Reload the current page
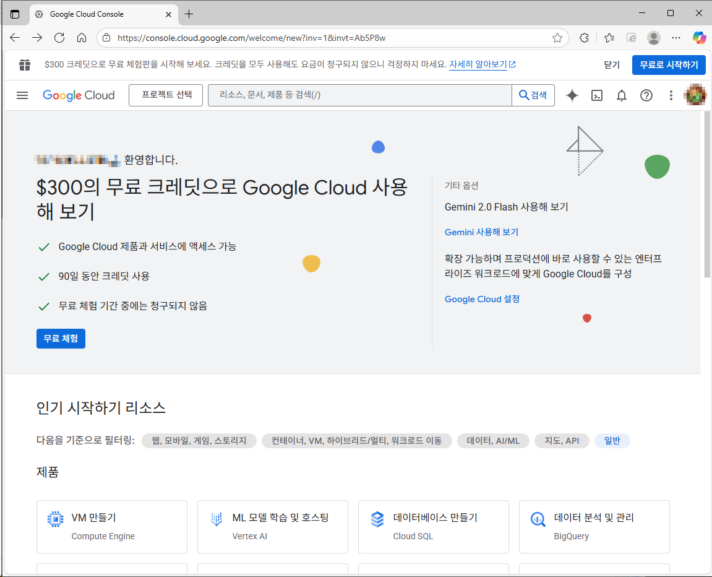712x577 pixels. (x=59, y=38)
